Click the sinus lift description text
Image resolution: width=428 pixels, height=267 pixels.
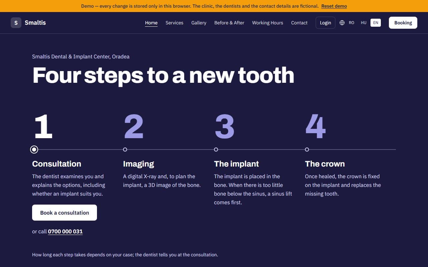pyautogui.click(x=253, y=189)
